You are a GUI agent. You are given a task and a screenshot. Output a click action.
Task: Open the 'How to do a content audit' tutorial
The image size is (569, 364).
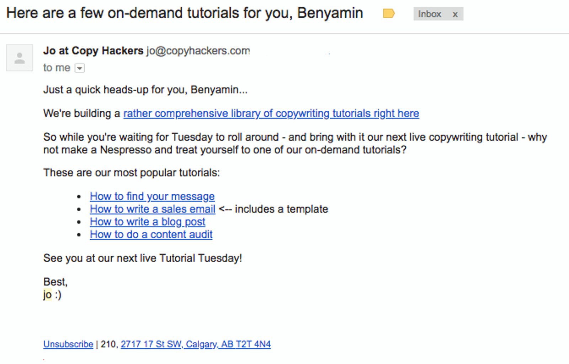pyautogui.click(x=151, y=234)
